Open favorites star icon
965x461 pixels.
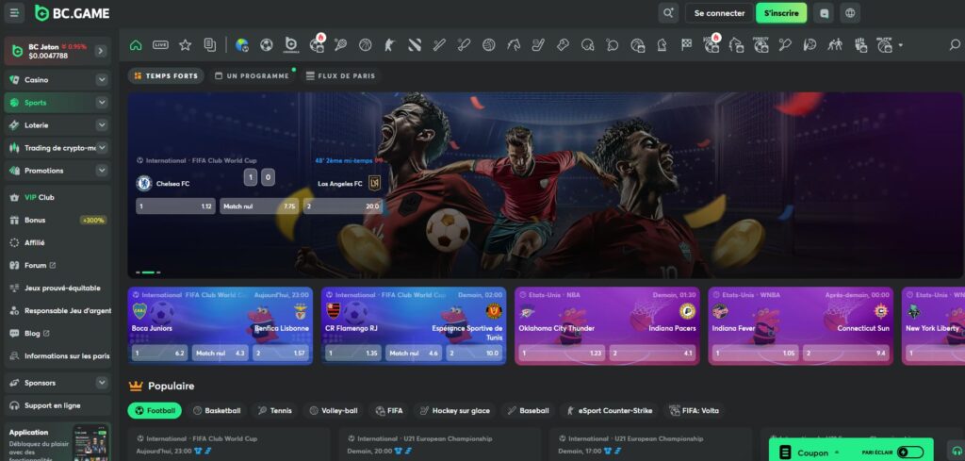click(x=185, y=45)
